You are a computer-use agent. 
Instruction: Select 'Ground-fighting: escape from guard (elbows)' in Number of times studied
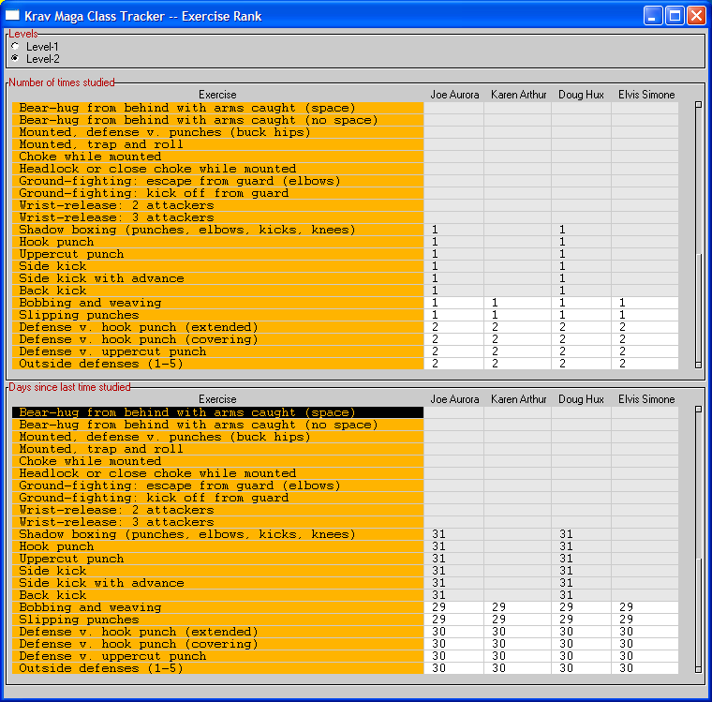[217, 181]
